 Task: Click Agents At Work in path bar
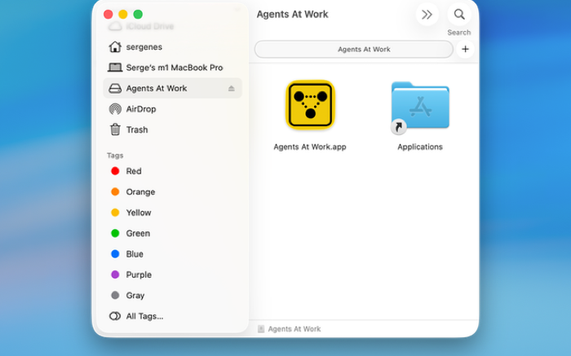click(x=290, y=329)
